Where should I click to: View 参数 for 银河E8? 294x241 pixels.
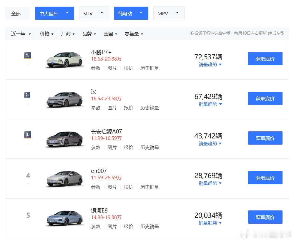pyautogui.click(x=96, y=227)
